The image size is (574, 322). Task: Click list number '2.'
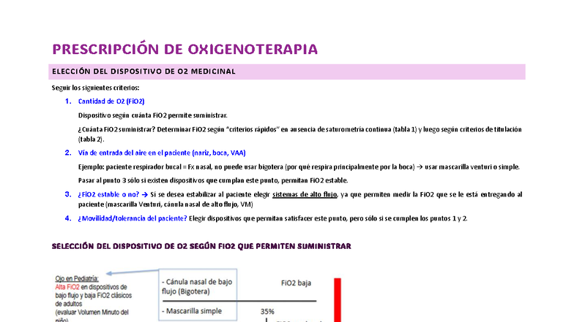coord(68,153)
